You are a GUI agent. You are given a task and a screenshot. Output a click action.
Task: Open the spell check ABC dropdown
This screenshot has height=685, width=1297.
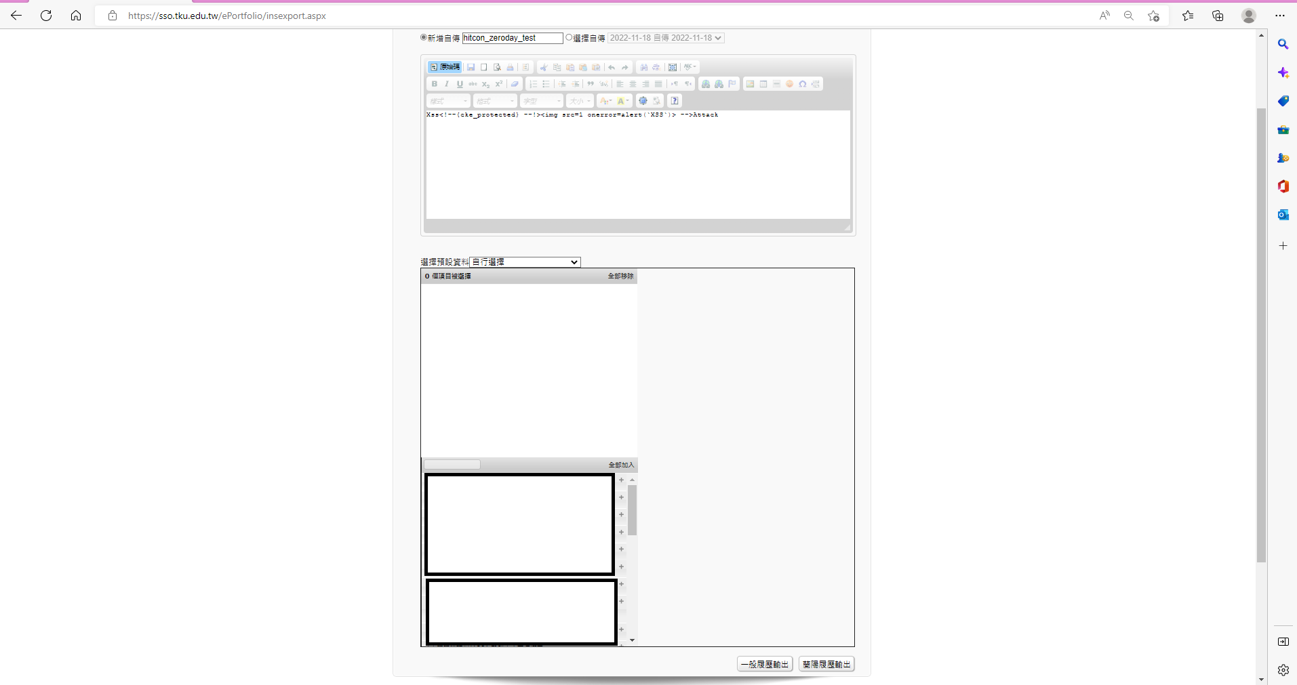click(690, 67)
